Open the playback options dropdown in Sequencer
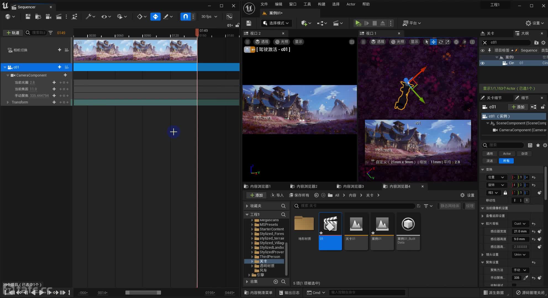 click(122, 17)
